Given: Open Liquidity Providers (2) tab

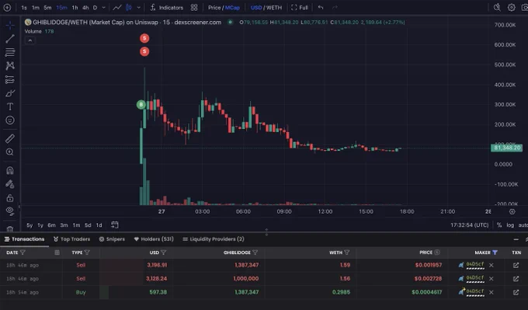Looking at the screenshot, I should click(214, 239).
